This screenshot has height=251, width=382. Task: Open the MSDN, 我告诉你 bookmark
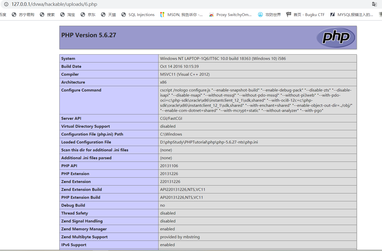point(181,15)
